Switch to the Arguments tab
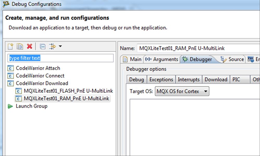260x156 pixels. tap(162, 59)
